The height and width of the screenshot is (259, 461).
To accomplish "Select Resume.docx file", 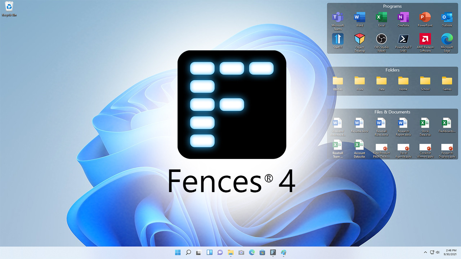I will tap(359, 123).
